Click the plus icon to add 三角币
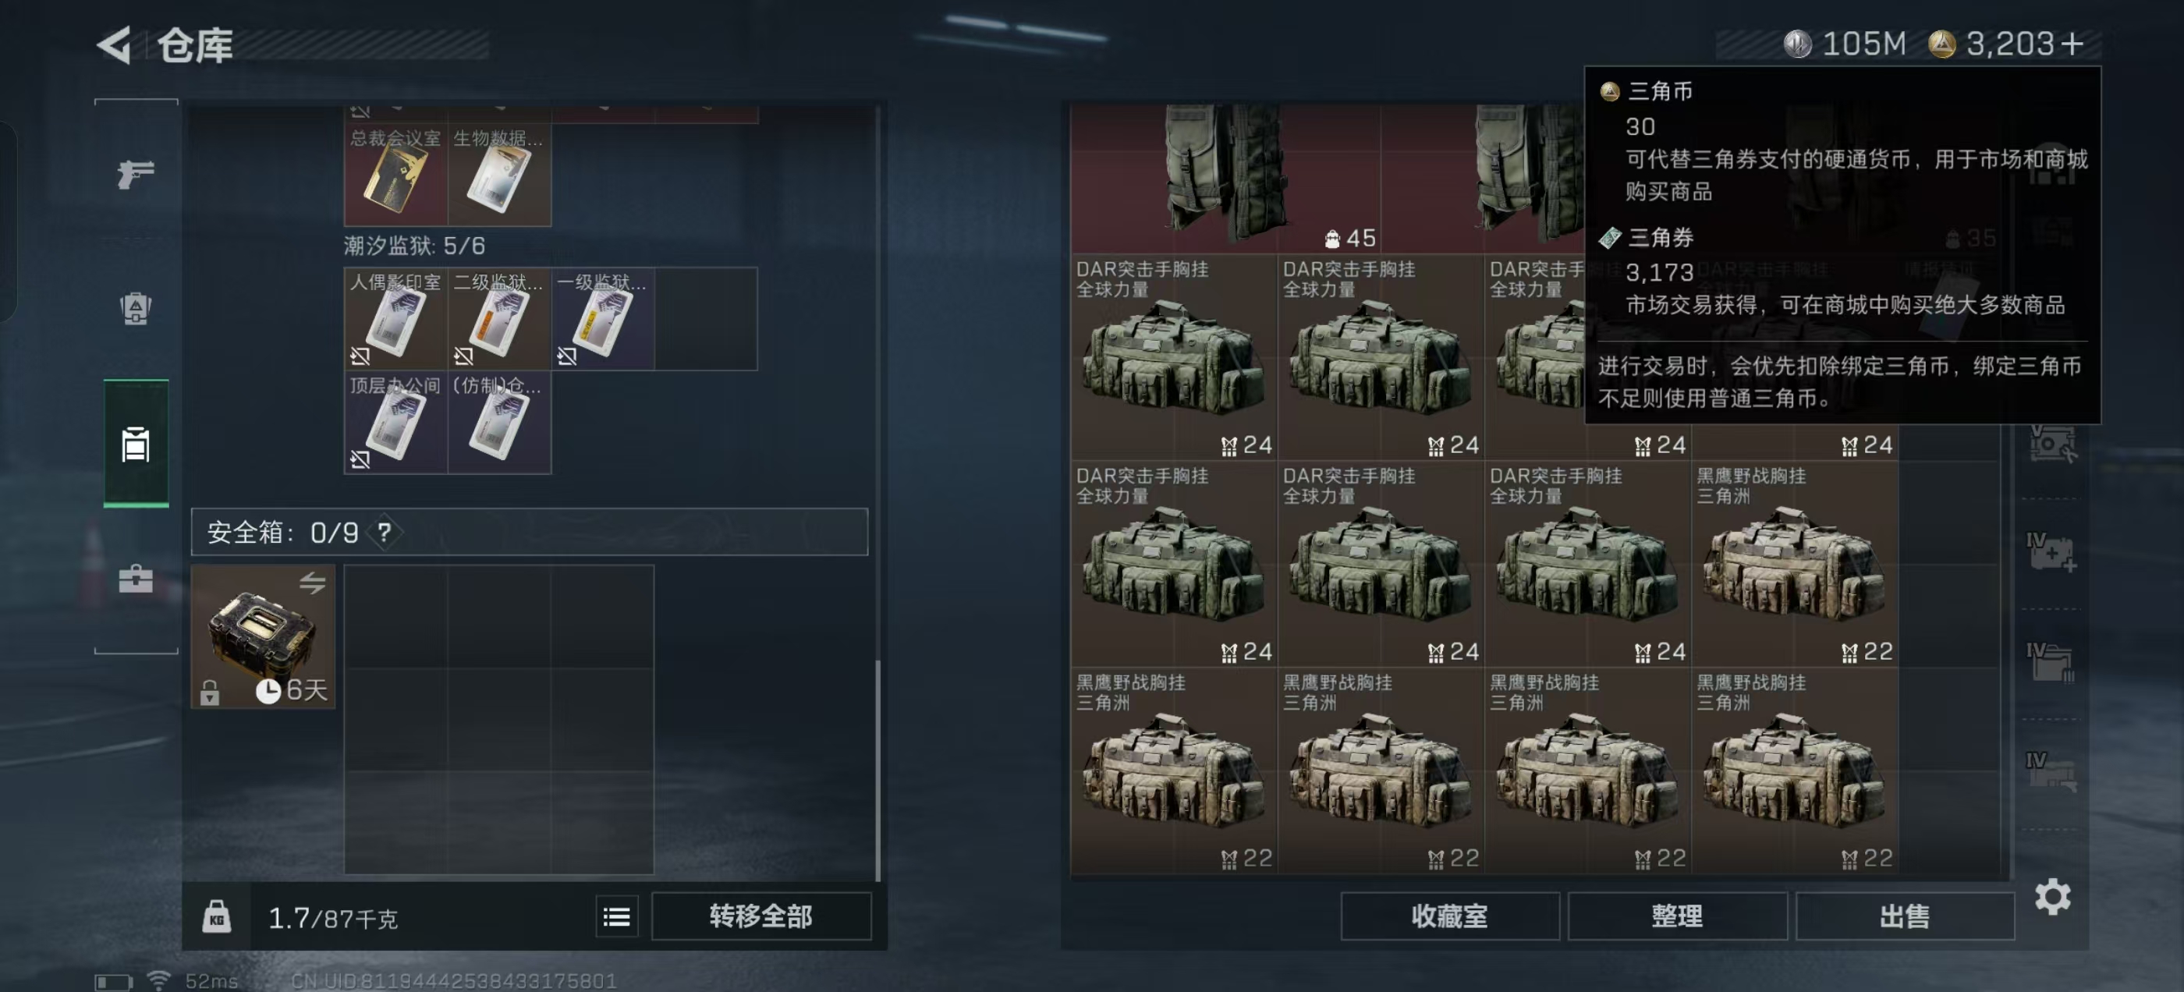Image resolution: width=2184 pixels, height=992 pixels. point(2072,43)
